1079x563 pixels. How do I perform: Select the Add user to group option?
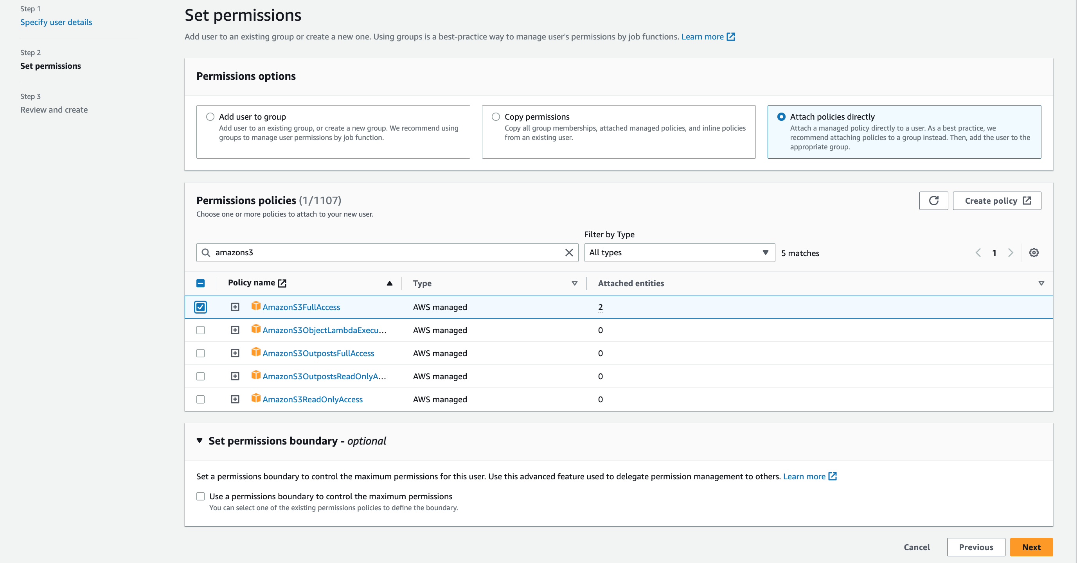(210, 117)
